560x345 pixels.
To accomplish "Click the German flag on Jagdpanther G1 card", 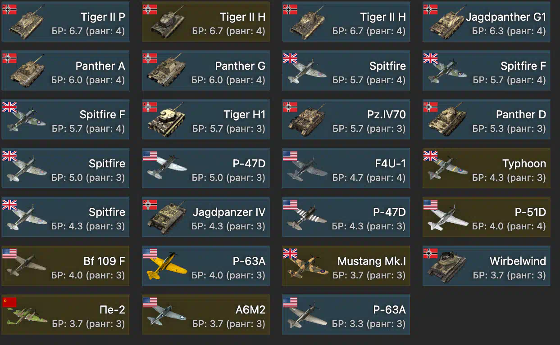I will 430,9.
